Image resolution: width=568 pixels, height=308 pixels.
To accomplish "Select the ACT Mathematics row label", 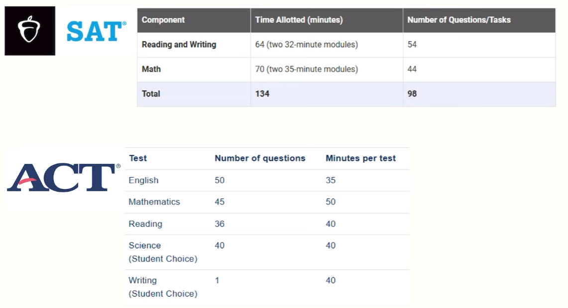I will [154, 202].
